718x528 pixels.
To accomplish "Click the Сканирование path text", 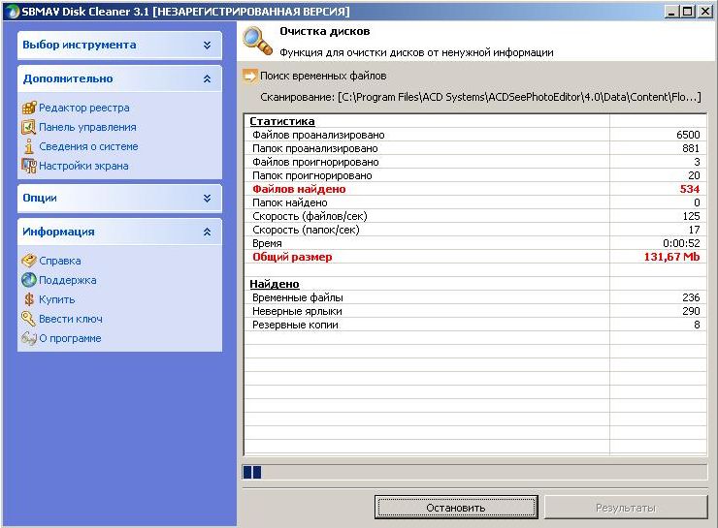I will click(480, 97).
